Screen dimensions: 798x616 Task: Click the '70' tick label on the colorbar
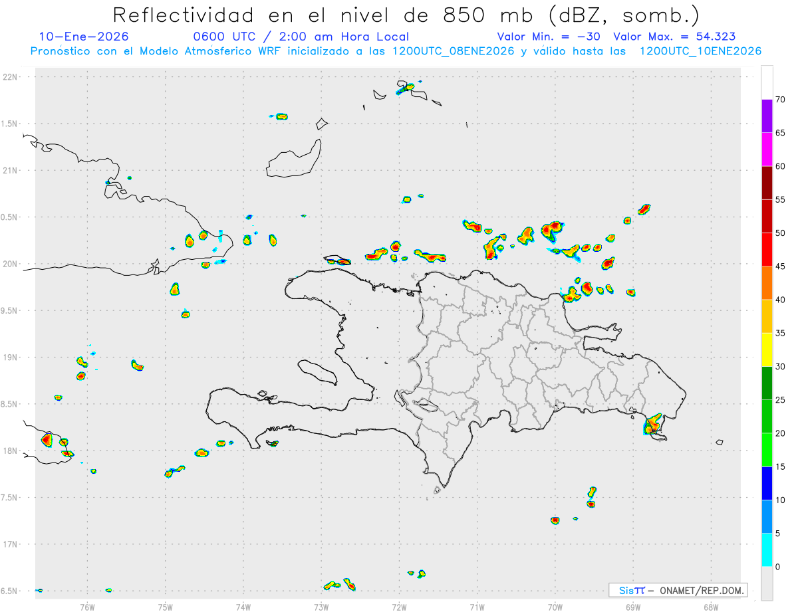[x=780, y=100]
